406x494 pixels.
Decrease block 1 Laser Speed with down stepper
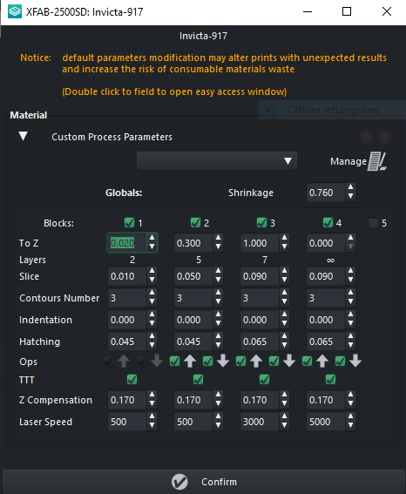click(x=152, y=426)
